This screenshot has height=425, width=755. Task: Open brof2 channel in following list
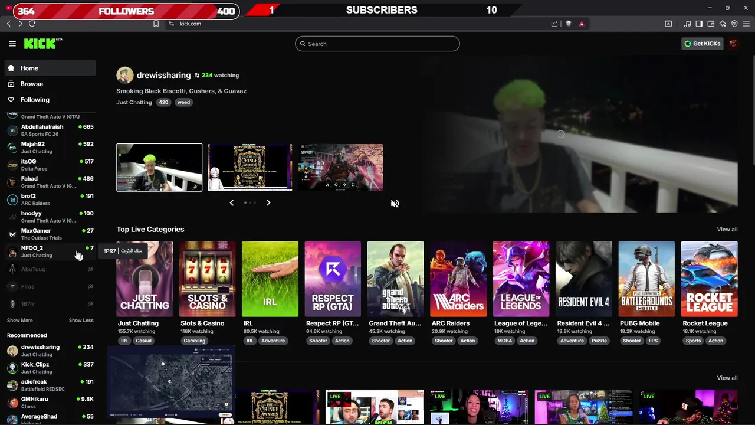tap(50, 200)
